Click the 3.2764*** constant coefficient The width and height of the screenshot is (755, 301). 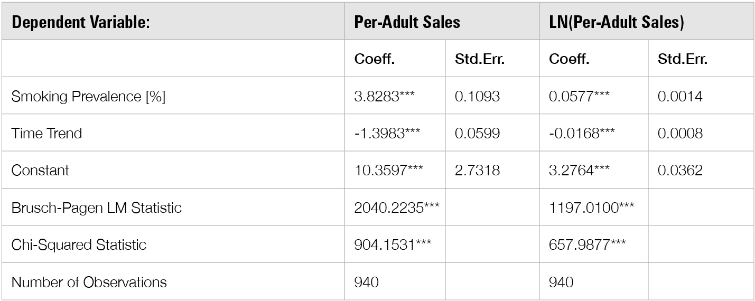click(579, 171)
